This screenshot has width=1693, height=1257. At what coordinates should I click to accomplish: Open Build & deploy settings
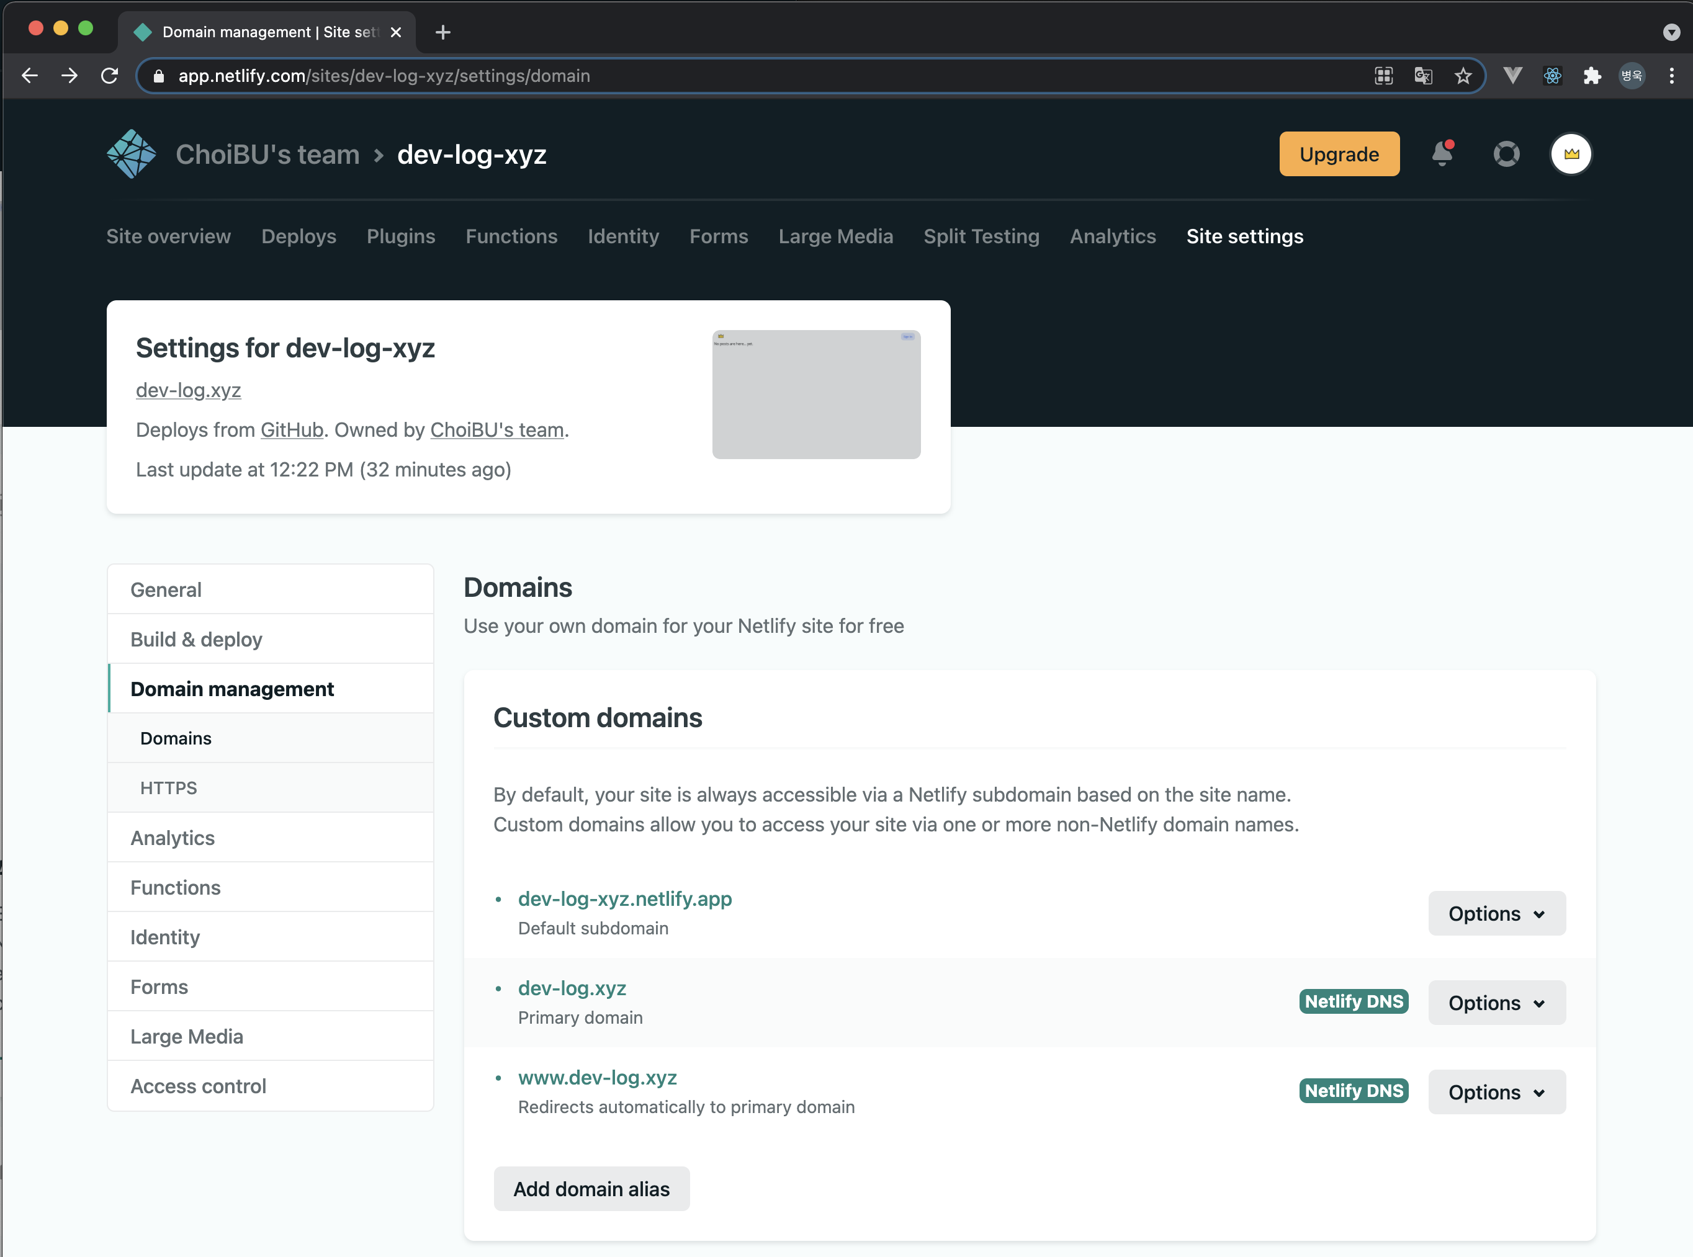[196, 639]
